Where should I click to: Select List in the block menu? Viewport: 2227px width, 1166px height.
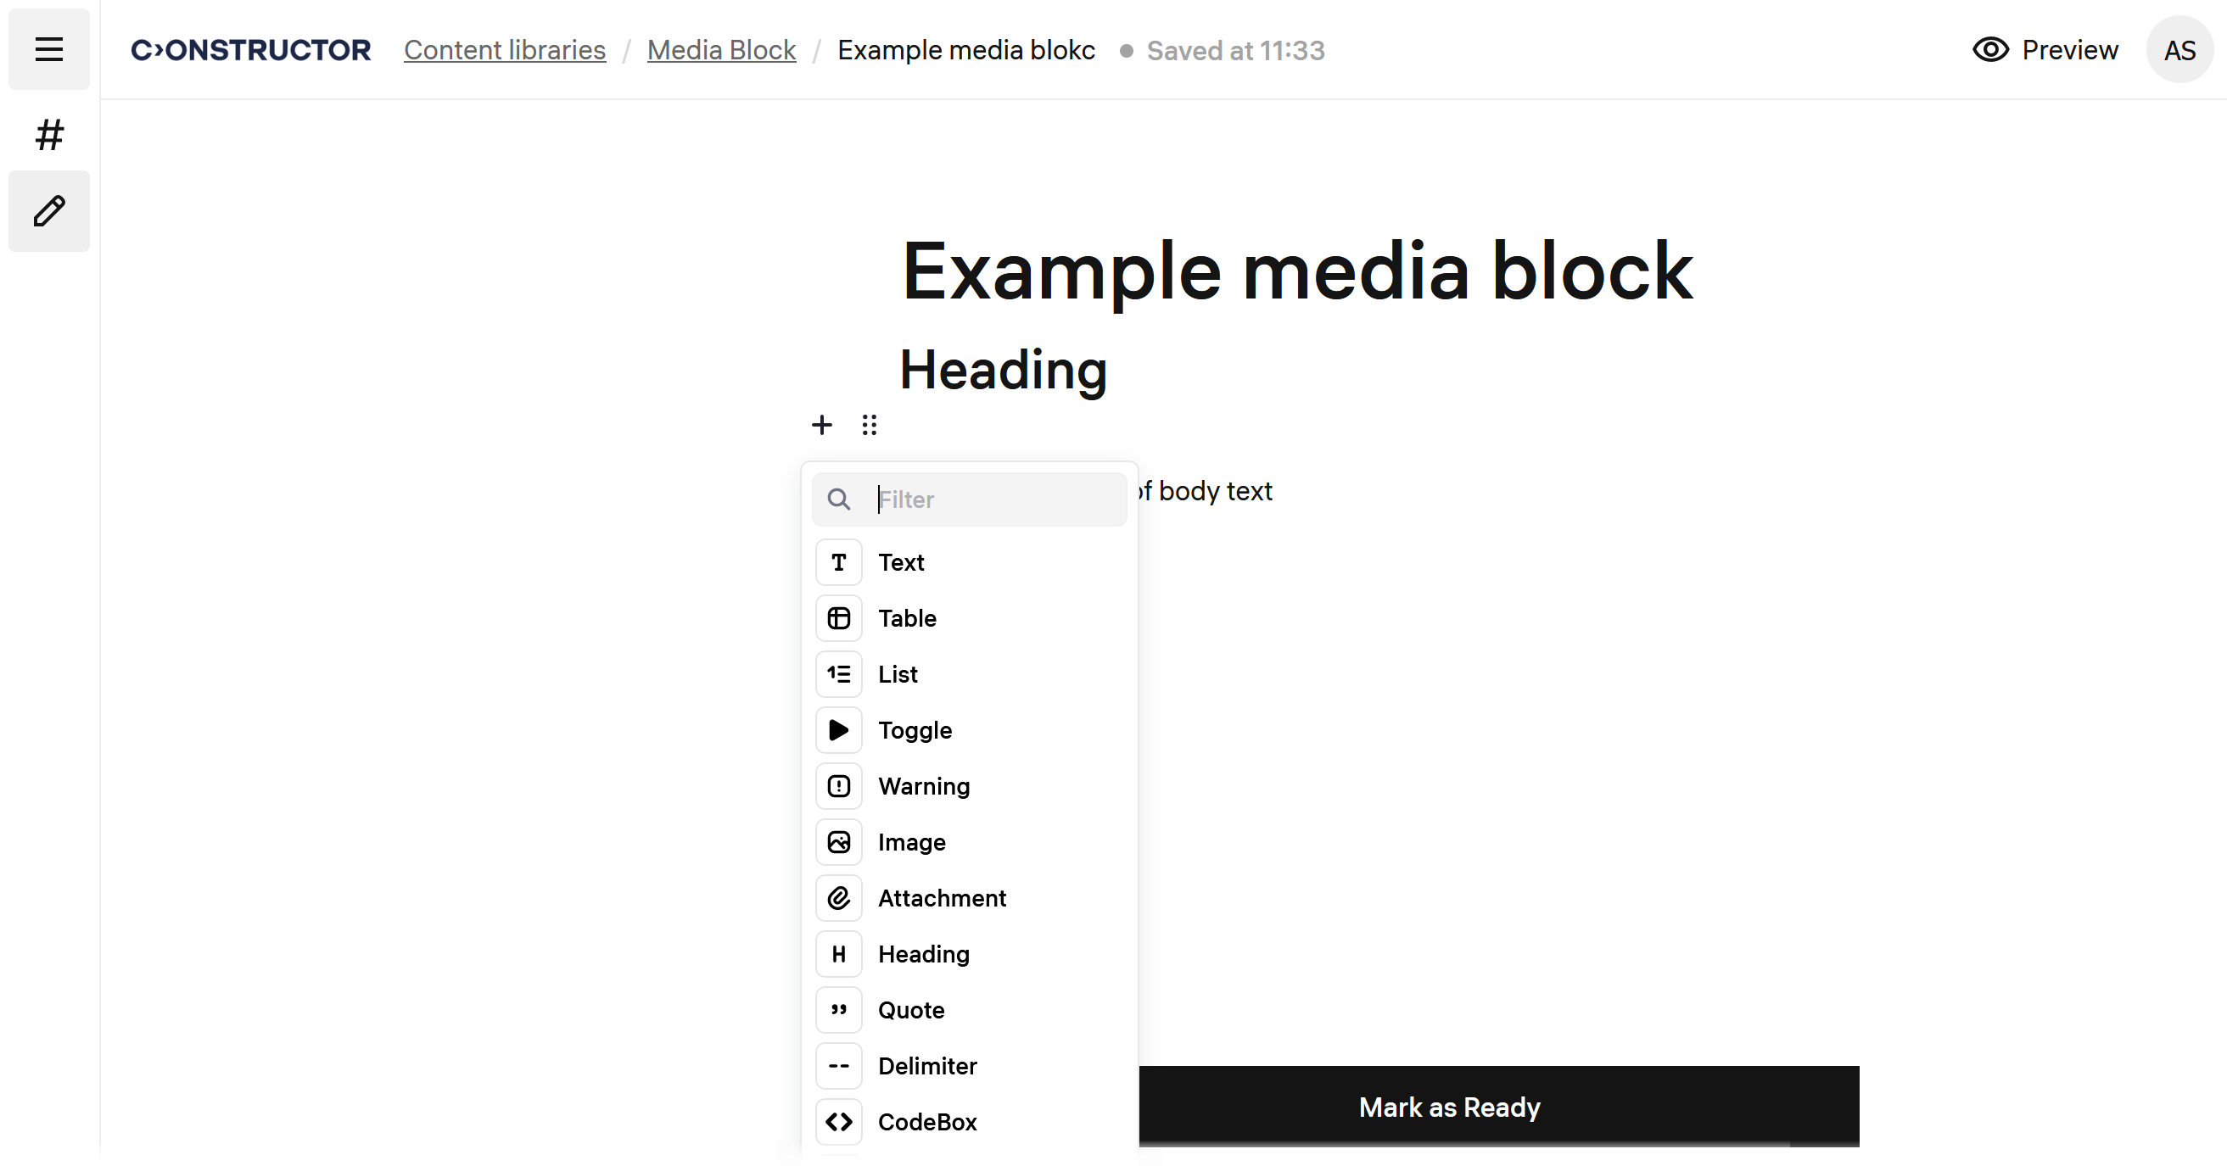898,674
